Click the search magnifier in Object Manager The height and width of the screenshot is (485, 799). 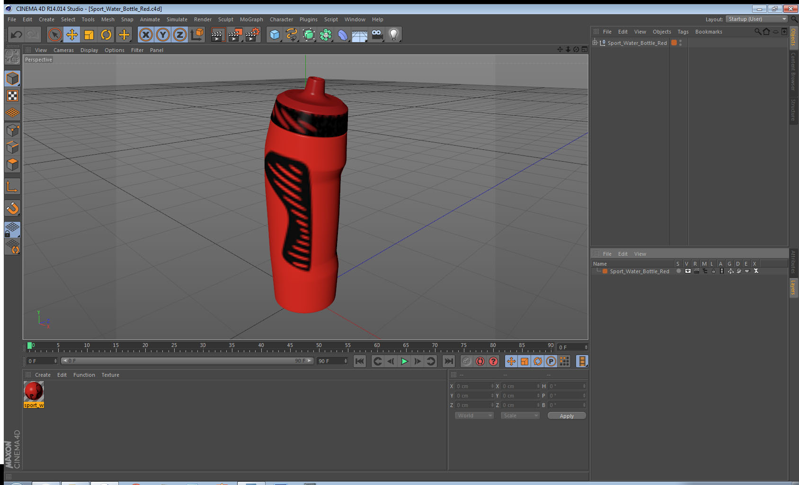[x=757, y=32]
